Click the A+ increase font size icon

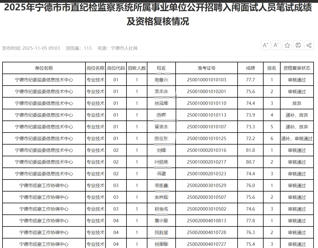click(x=265, y=45)
